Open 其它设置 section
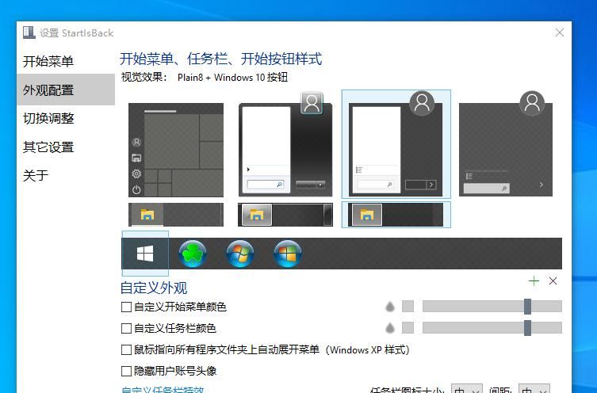 [48, 147]
